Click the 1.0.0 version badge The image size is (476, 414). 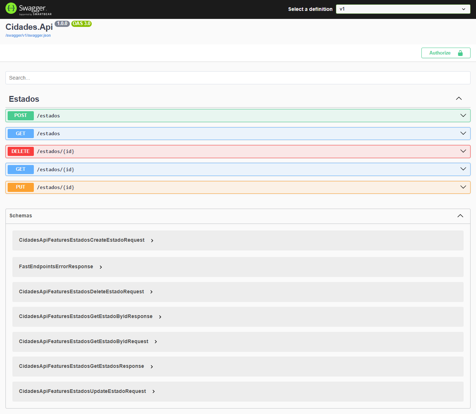pos(62,24)
